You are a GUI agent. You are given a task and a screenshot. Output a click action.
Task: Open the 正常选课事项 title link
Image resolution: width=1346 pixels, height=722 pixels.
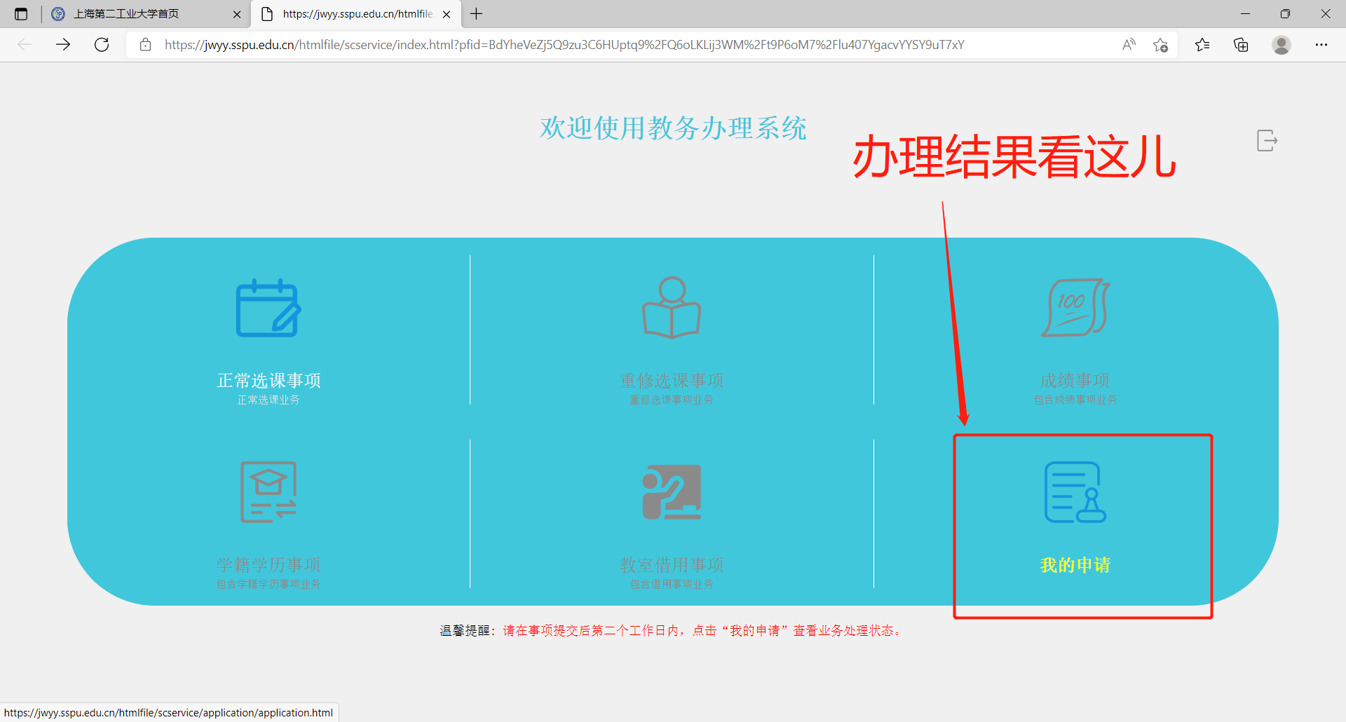click(268, 381)
